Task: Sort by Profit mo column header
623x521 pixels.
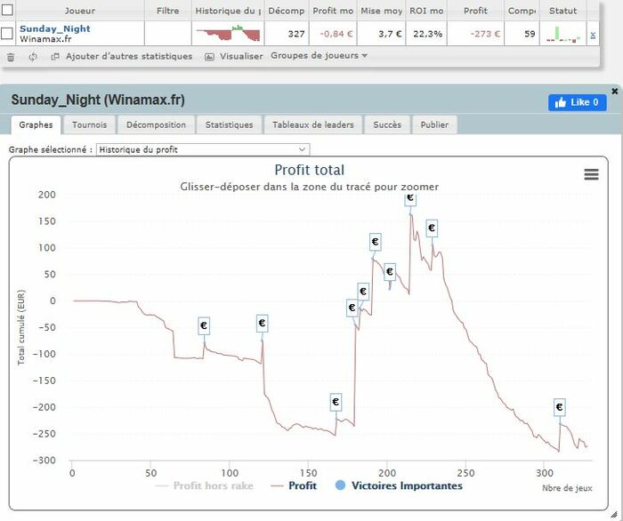Action: click(333, 11)
